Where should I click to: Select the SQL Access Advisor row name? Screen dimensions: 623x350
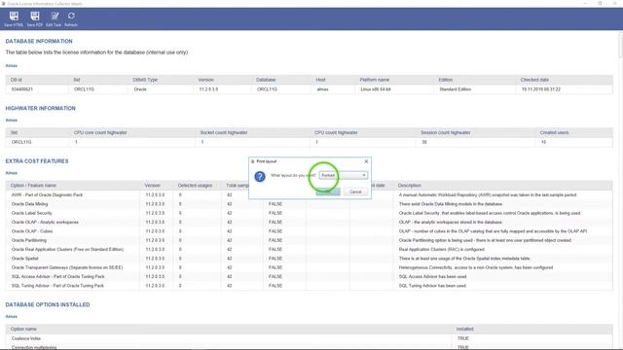pos(58,276)
